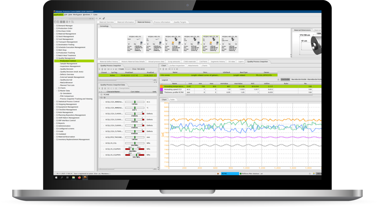Expand the Stock Management tree node
The height and width of the screenshot is (208, 378).
[56, 36]
